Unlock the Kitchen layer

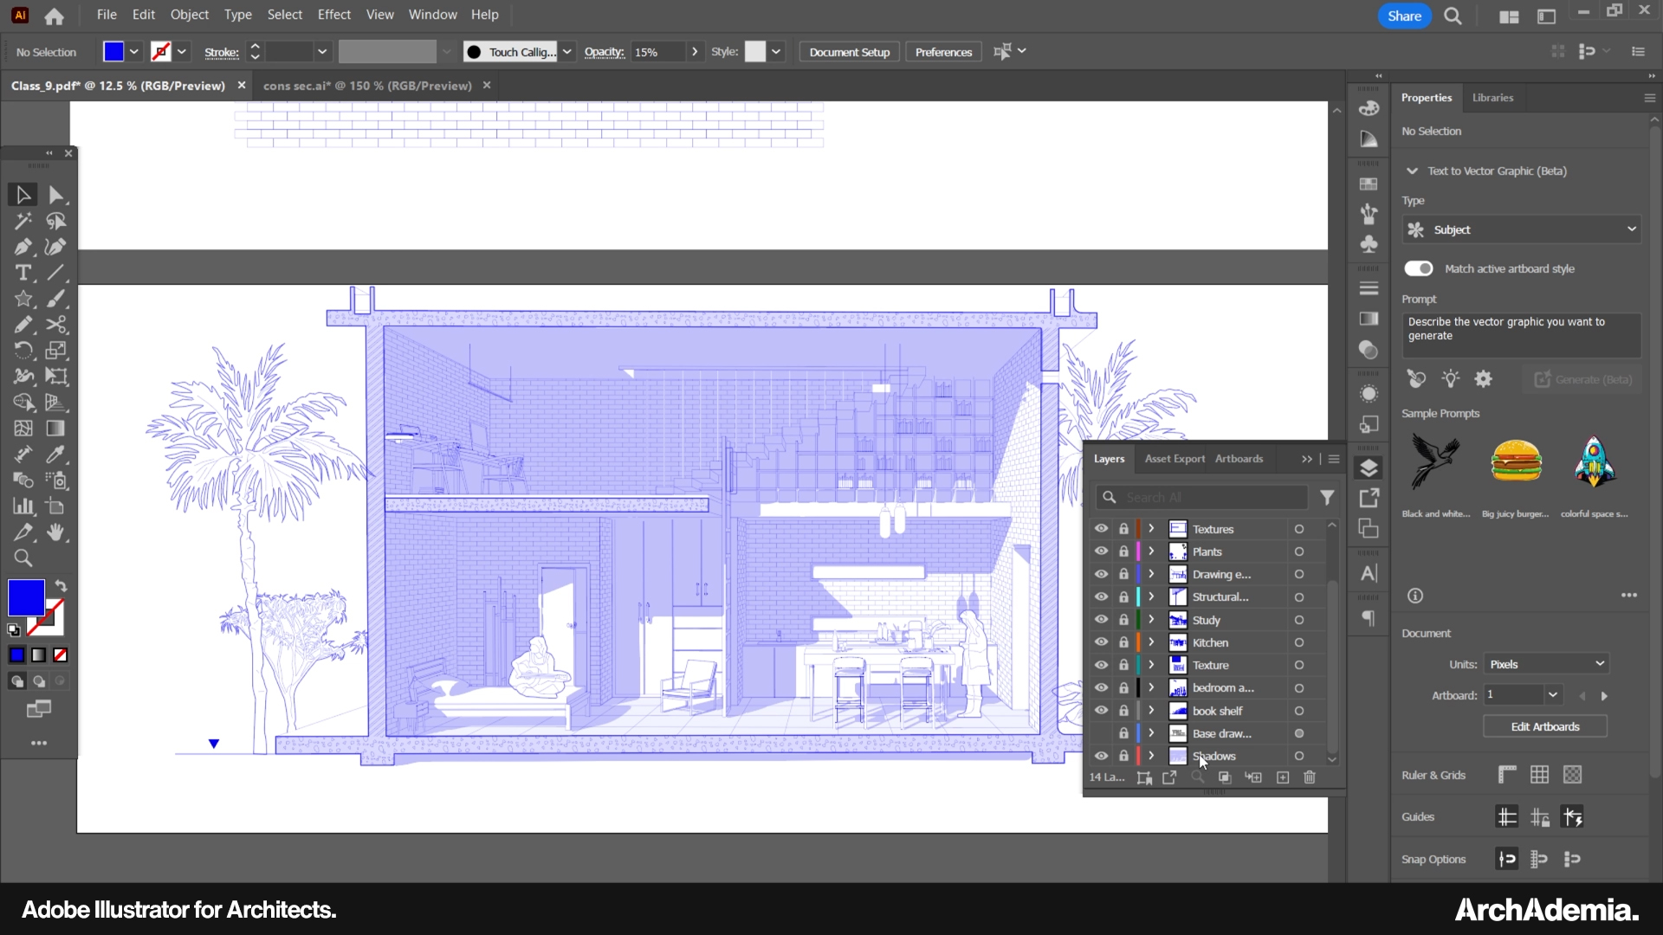(x=1123, y=642)
